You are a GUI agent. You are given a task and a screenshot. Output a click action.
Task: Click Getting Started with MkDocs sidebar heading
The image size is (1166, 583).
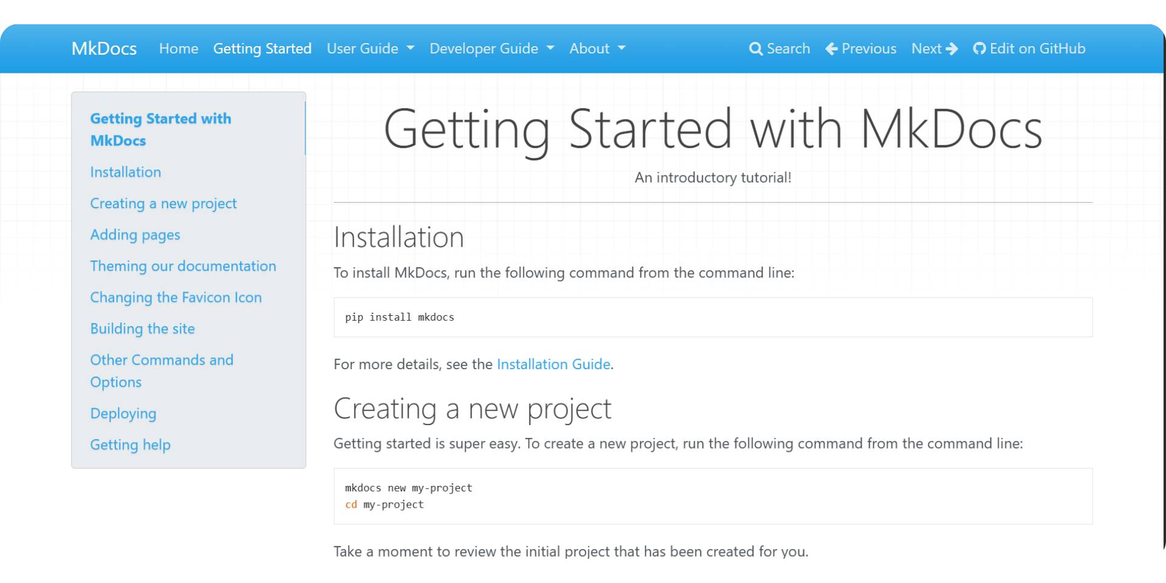tap(161, 129)
